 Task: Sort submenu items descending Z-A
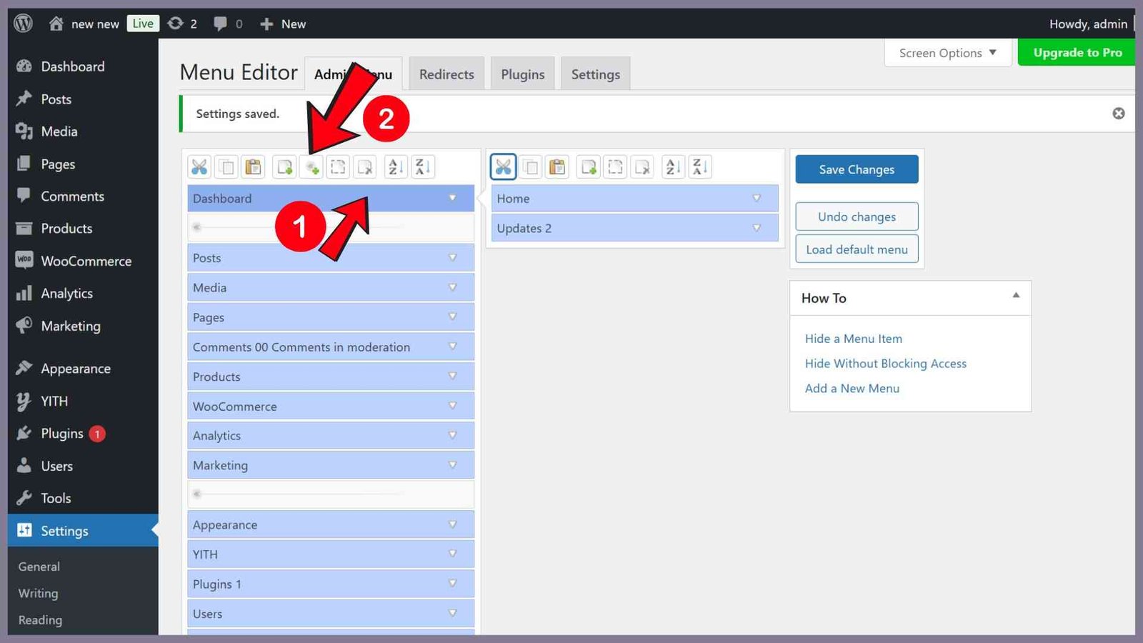[x=700, y=167]
